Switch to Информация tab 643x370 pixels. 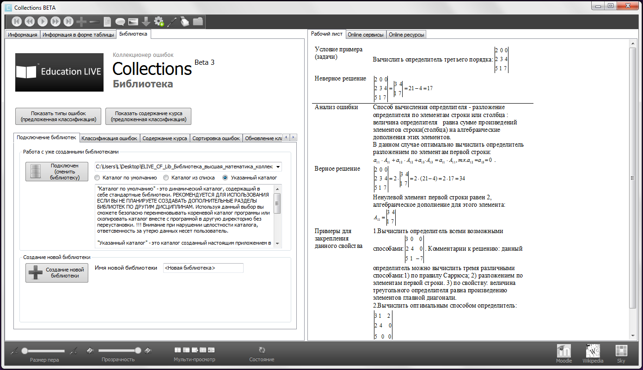pyautogui.click(x=22, y=35)
